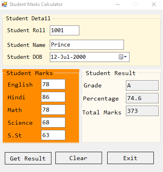Click the Student DOB label

click(x=25, y=57)
